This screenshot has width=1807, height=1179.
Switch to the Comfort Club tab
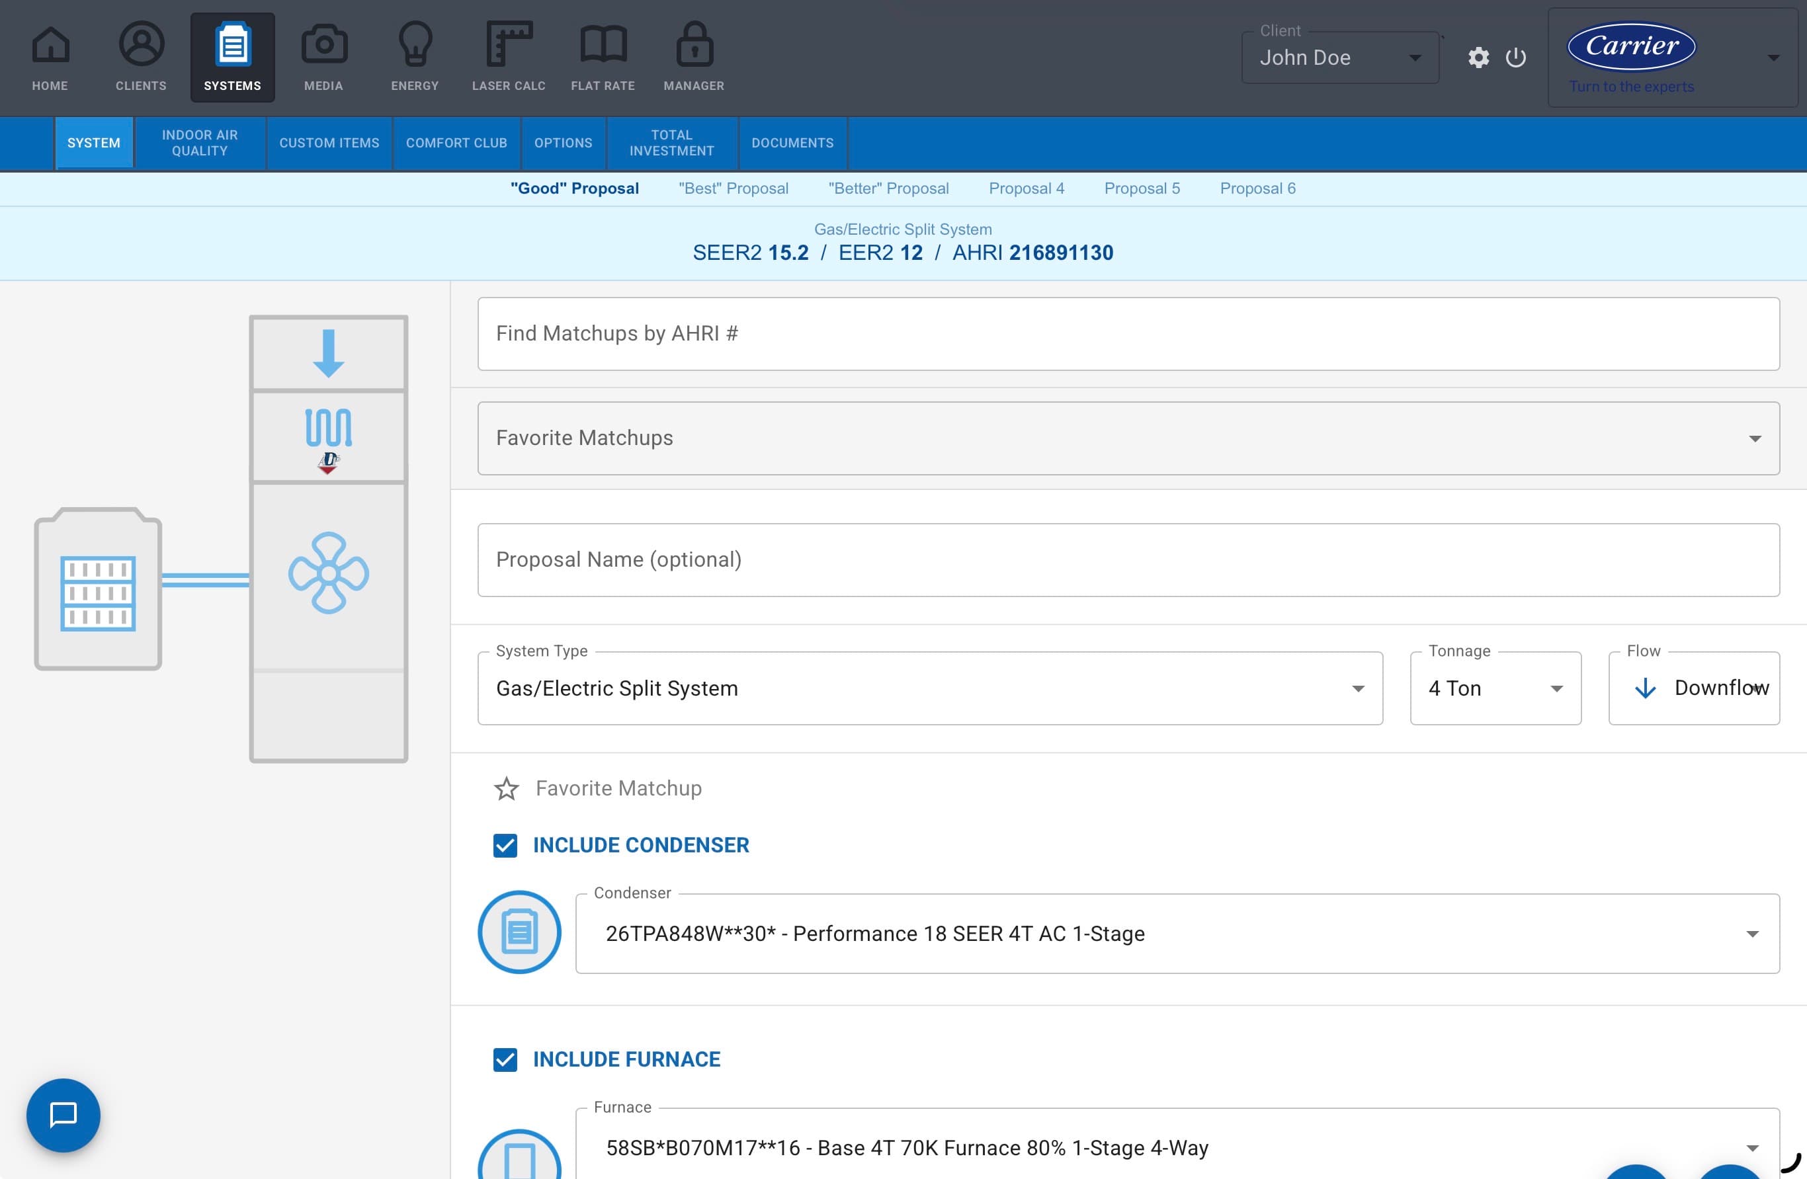[456, 143]
